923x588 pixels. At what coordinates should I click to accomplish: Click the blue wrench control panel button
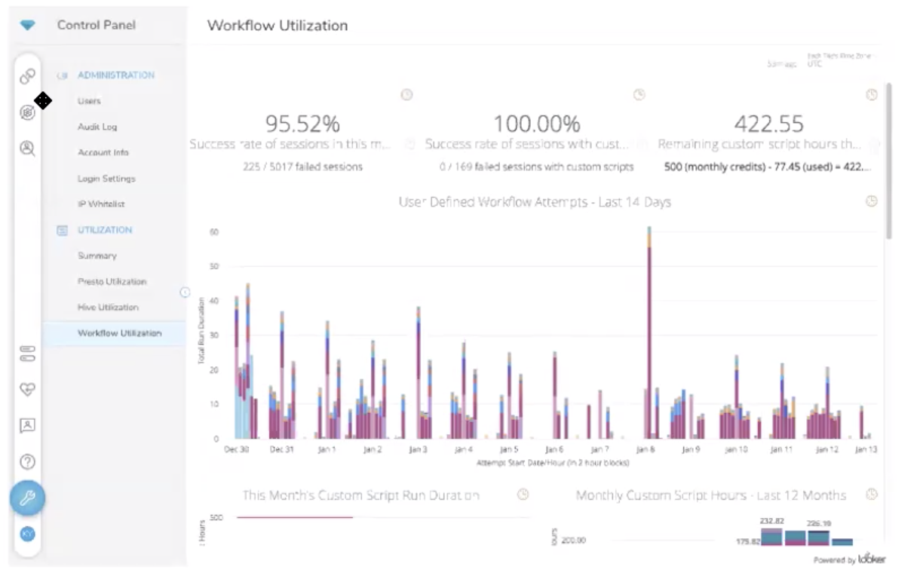28,498
